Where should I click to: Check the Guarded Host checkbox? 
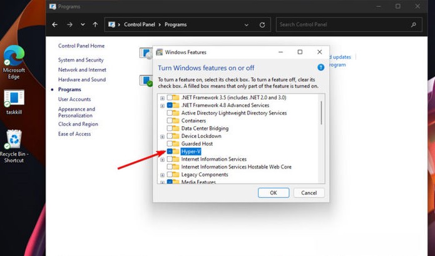[170, 144]
